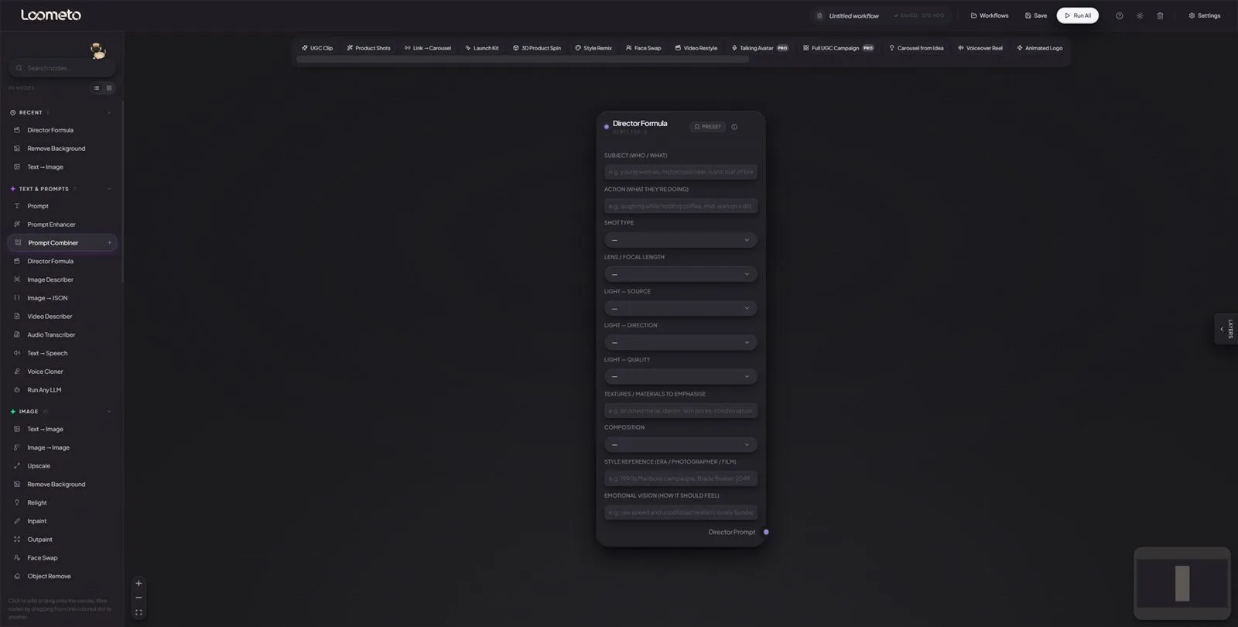Viewport: 1238px width, 627px height.
Task: Click the Loometo logo
Action: pos(50,15)
